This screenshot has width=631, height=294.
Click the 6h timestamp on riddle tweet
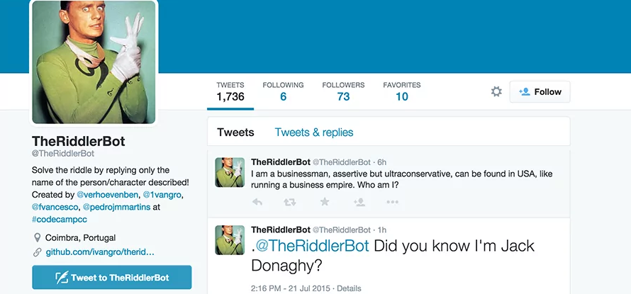(x=382, y=162)
